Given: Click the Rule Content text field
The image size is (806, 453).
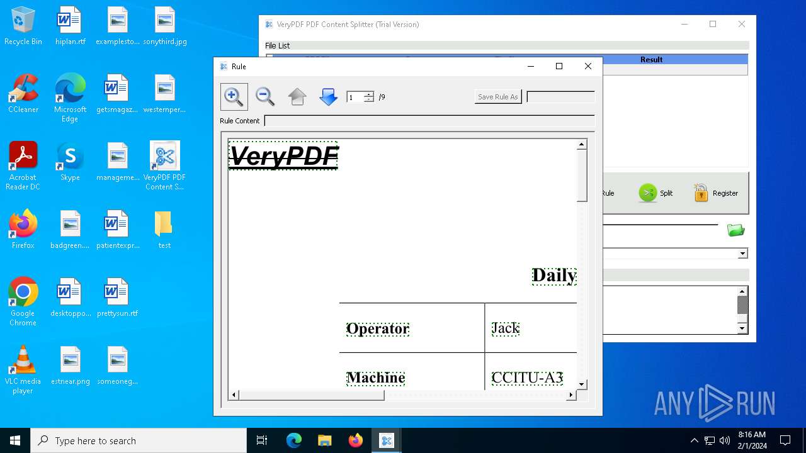Looking at the screenshot, I should coord(429,121).
